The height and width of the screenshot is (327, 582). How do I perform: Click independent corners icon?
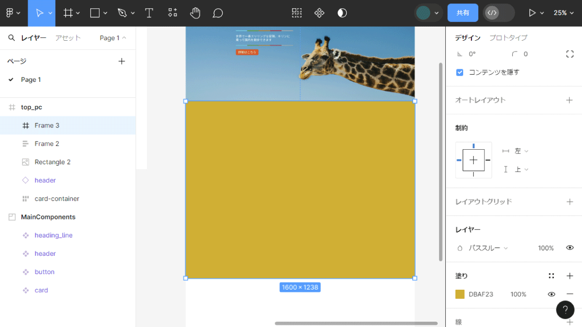tap(570, 54)
